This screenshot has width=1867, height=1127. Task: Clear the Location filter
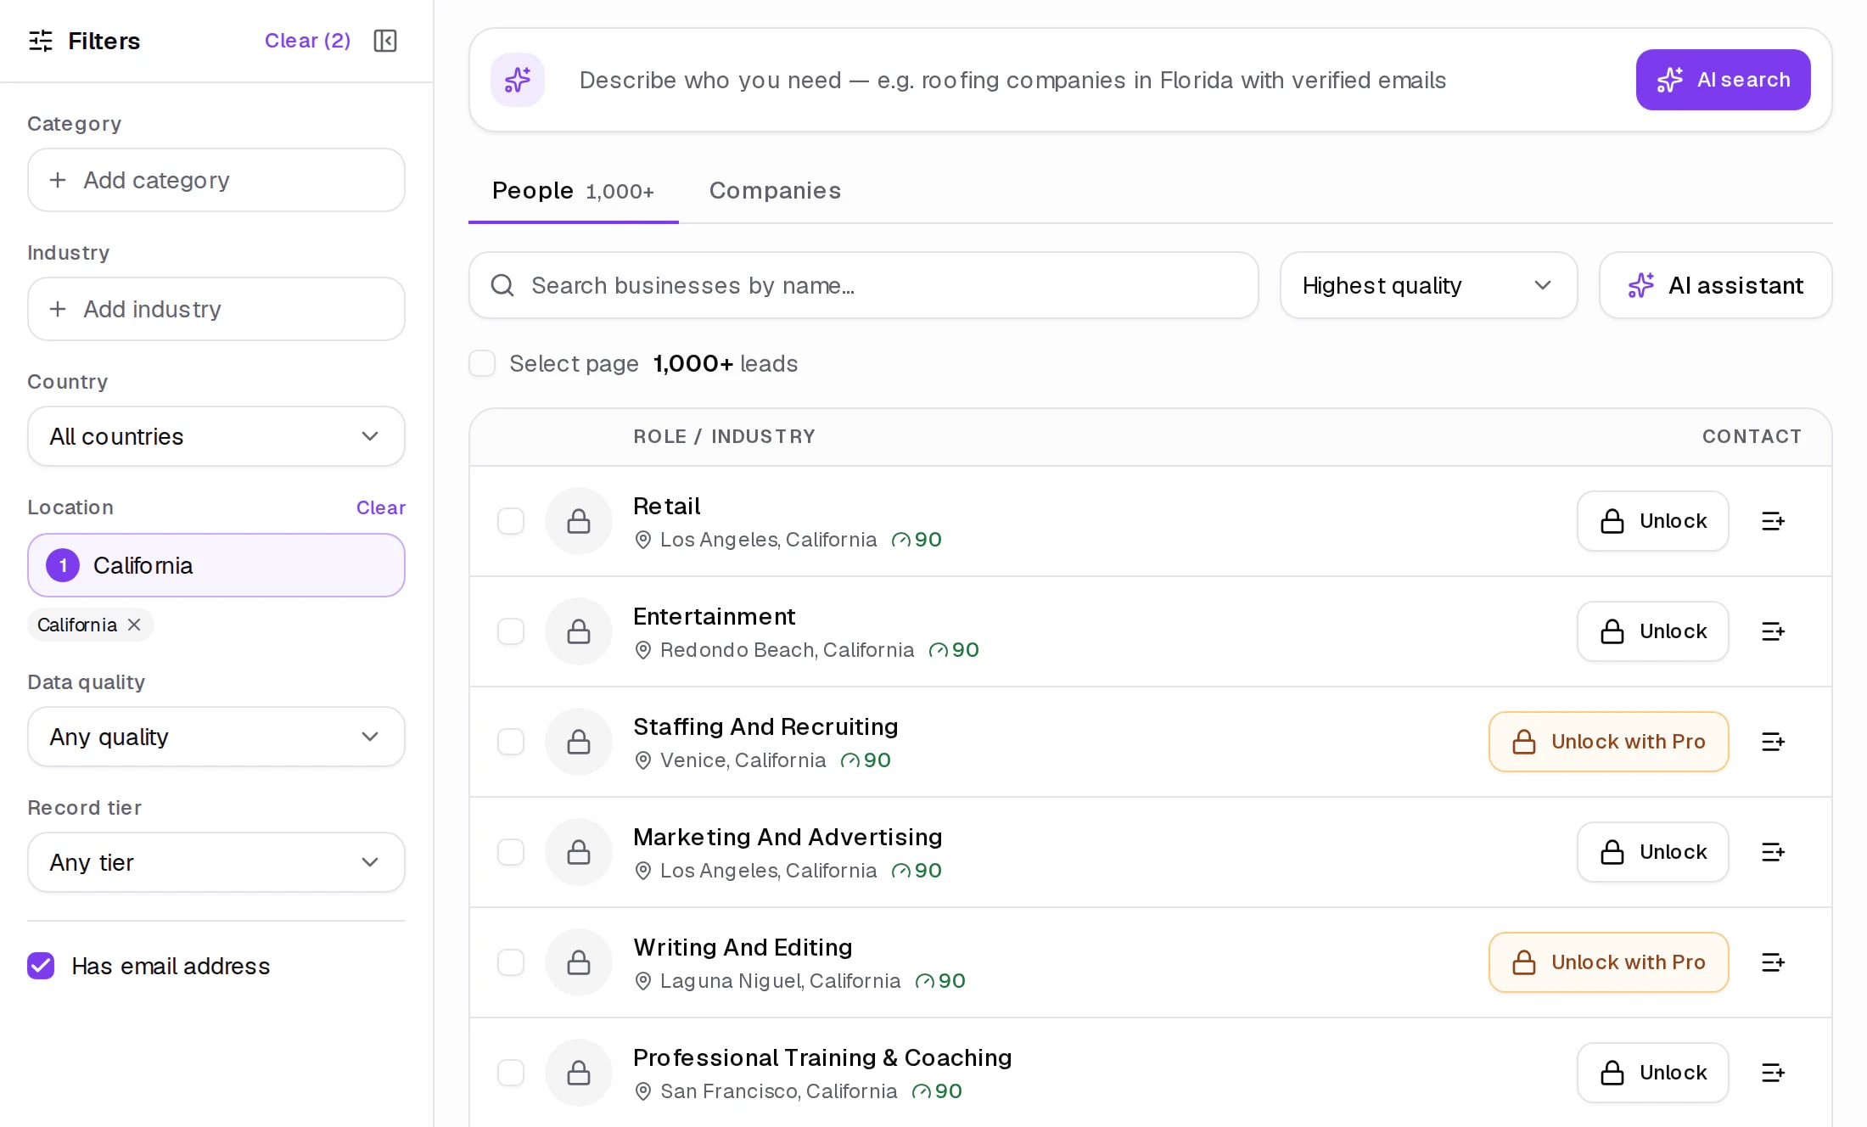[380, 507]
